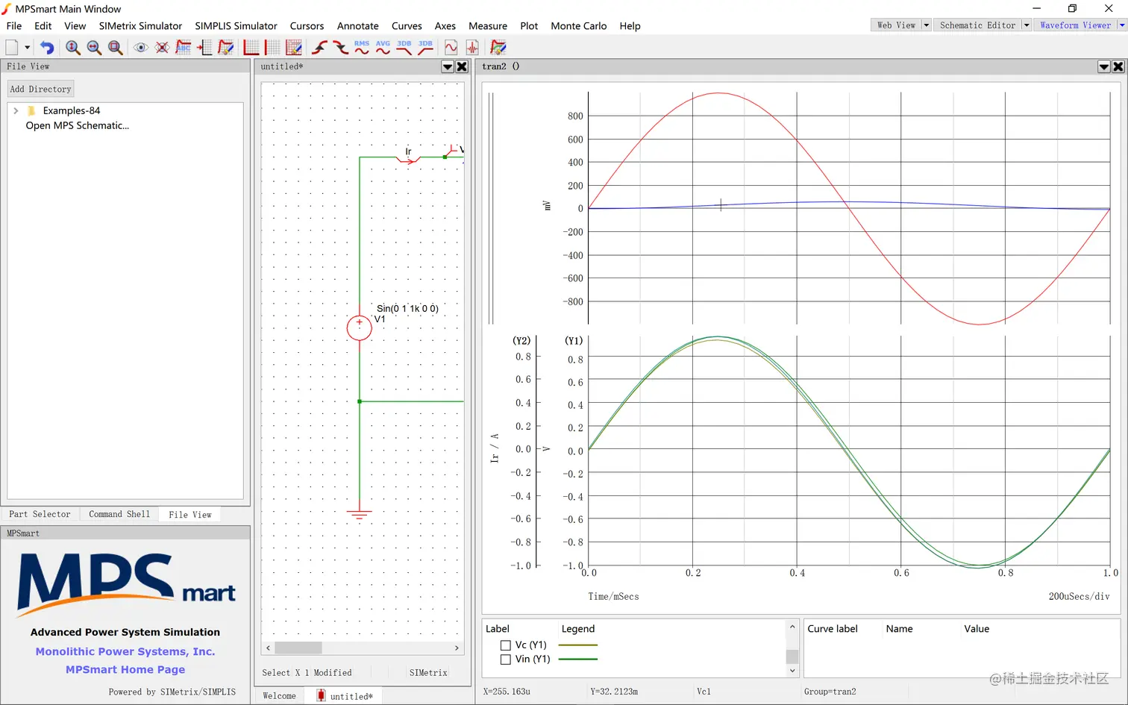Open the Measure menu

click(x=488, y=26)
